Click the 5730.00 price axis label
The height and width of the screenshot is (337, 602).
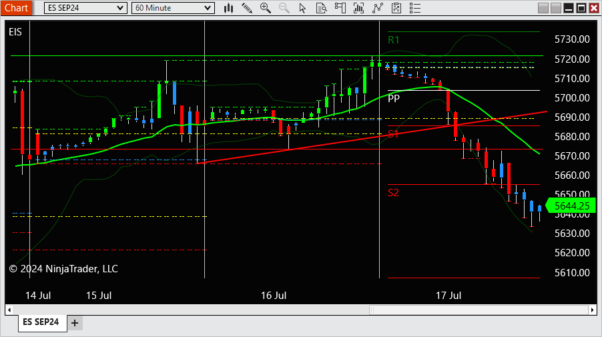[x=572, y=39]
